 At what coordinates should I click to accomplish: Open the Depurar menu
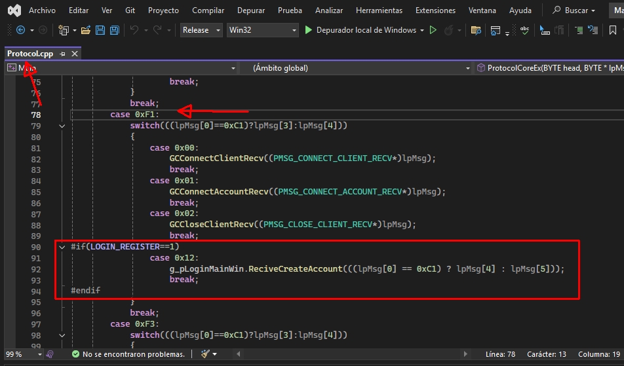click(x=250, y=10)
